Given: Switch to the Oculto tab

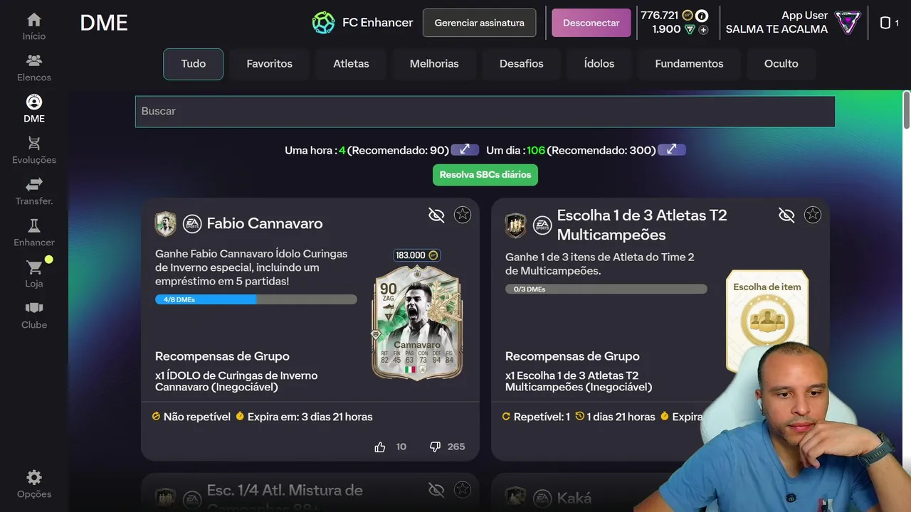Looking at the screenshot, I should click(x=781, y=64).
